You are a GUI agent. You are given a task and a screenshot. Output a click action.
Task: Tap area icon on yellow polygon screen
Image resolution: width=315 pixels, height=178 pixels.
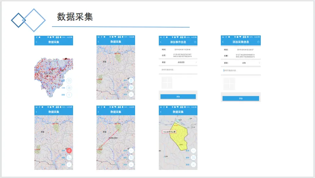click(x=194, y=158)
